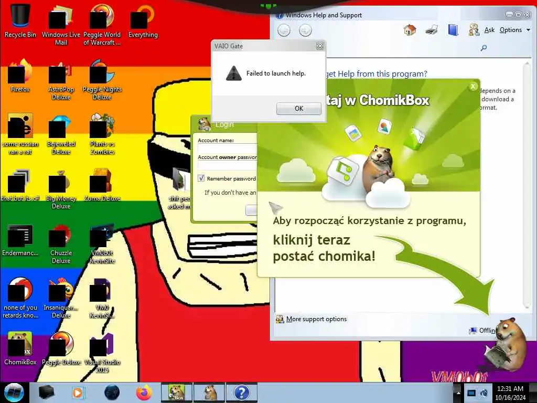The image size is (537, 403).
Task: Launch Peggle Nights Deluxe shortcut
Action: pyautogui.click(x=102, y=80)
